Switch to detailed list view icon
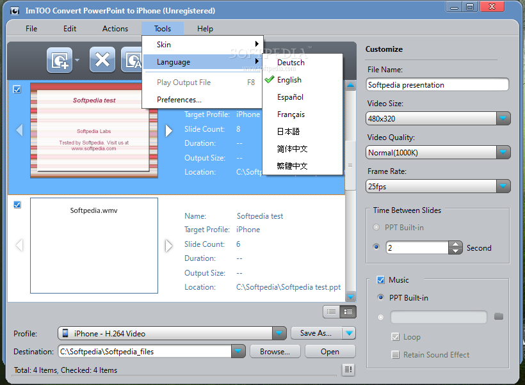The height and width of the screenshot is (385, 525). [x=348, y=311]
